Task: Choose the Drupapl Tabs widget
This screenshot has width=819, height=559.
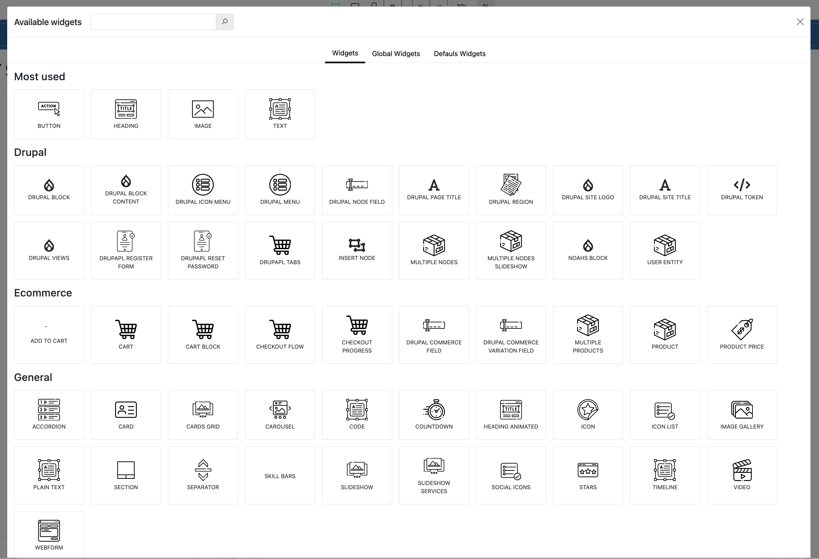Action: [x=280, y=250]
